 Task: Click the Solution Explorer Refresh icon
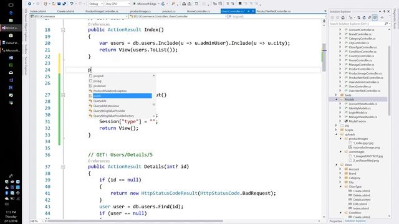point(364,17)
